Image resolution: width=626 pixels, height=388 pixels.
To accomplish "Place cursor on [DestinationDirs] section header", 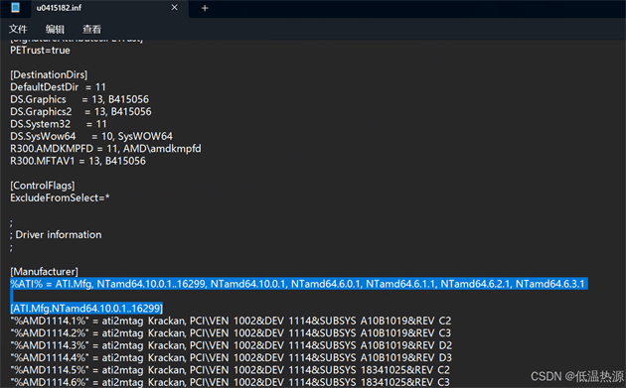I will pyautogui.click(x=49, y=74).
